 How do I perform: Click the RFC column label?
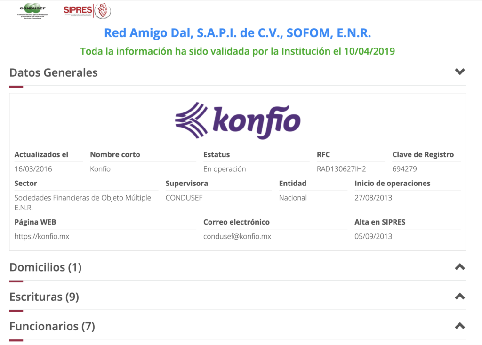click(323, 154)
